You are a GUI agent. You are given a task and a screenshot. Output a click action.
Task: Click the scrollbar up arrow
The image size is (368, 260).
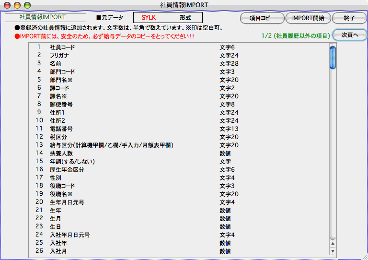(x=333, y=243)
